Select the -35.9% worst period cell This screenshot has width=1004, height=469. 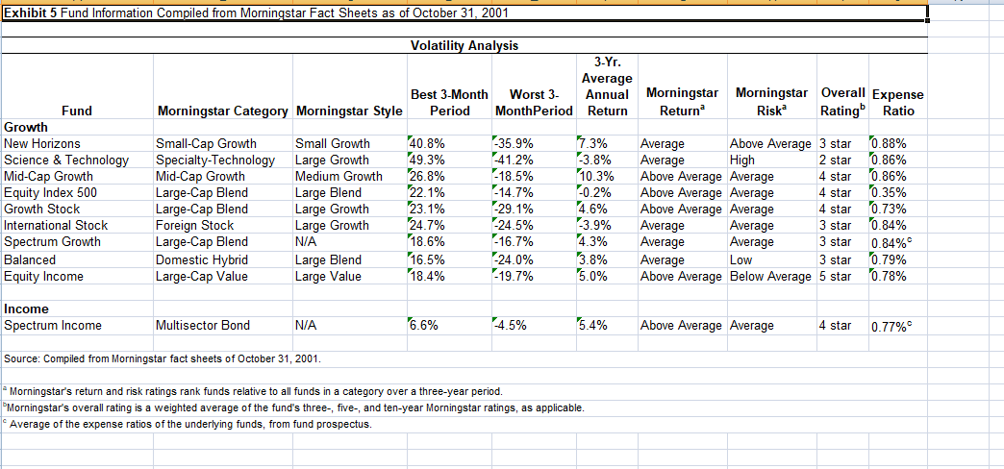click(534, 143)
